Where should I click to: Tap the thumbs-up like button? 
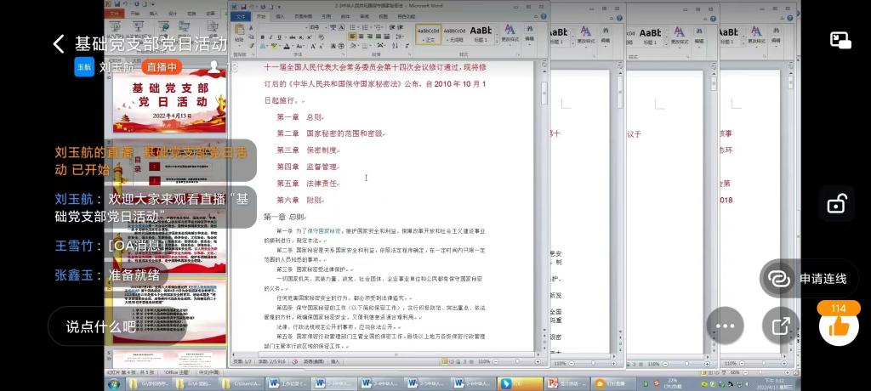click(839, 326)
